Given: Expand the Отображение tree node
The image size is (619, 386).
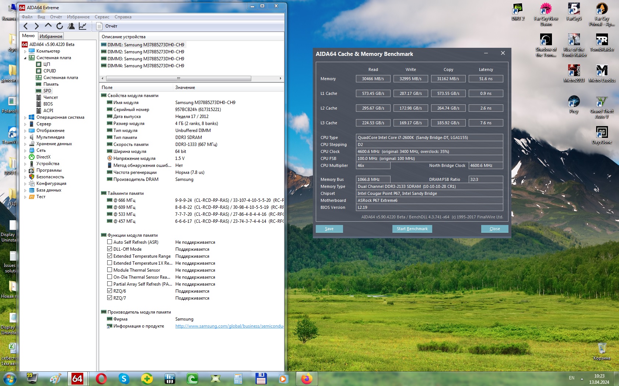Looking at the screenshot, I should point(25,131).
